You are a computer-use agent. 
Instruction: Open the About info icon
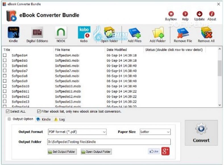click(x=212, y=14)
